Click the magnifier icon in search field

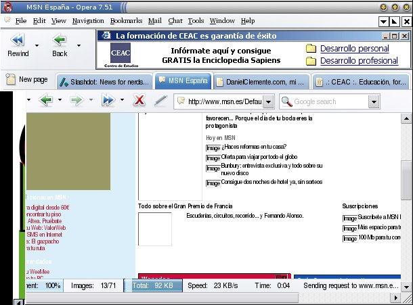pos(287,101)
